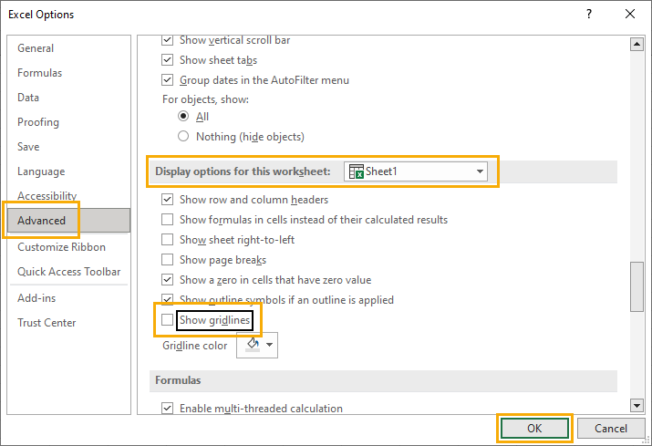
Task: Select the All objects radio button
Action: click(x=183, y=116)
